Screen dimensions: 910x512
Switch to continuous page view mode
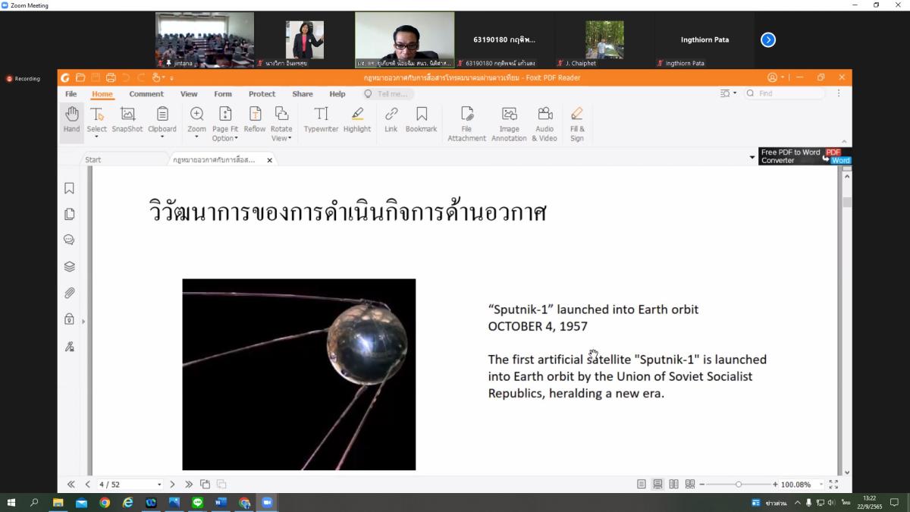click(x=657, y=484)
